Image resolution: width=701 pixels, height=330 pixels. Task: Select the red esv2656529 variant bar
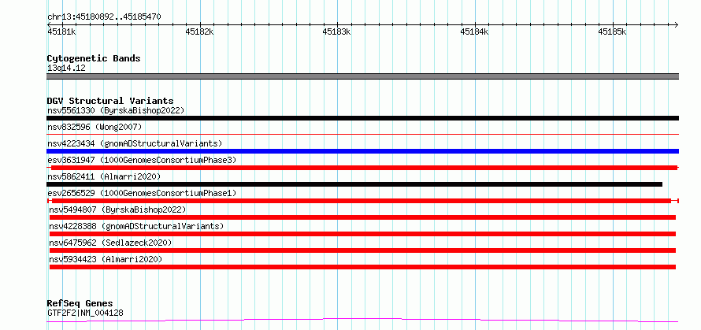362,201
